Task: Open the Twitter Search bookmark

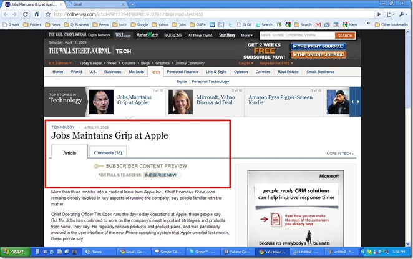Action: coord(264,25)
